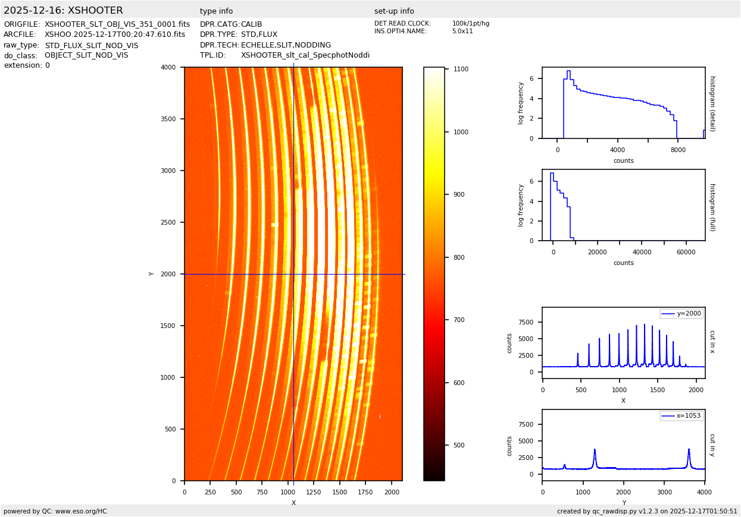Screen dimensions: 741x517
Task: Open the www.eso.org/HC footer link
Action: click(x=77, y=511)
